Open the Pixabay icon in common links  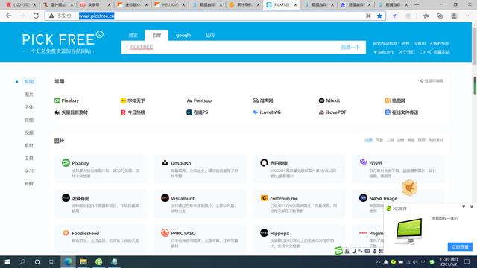point(57,100)
